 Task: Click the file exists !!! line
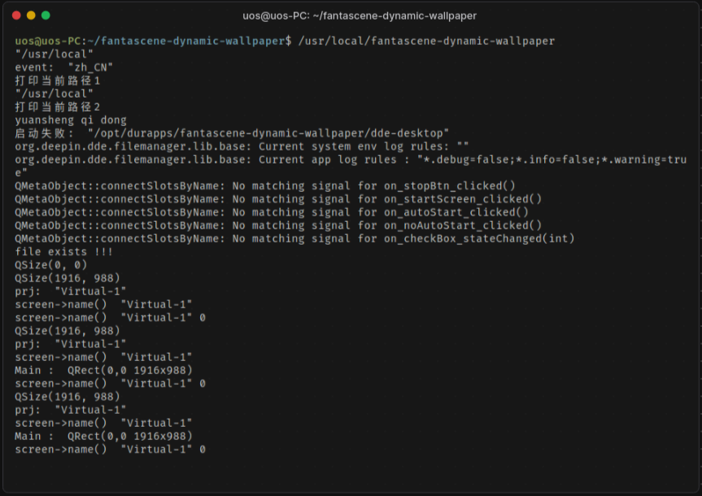point(64,252)
